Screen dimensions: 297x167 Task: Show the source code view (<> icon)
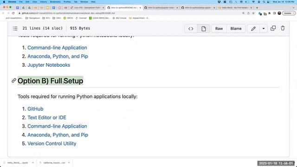pos(191,29)
